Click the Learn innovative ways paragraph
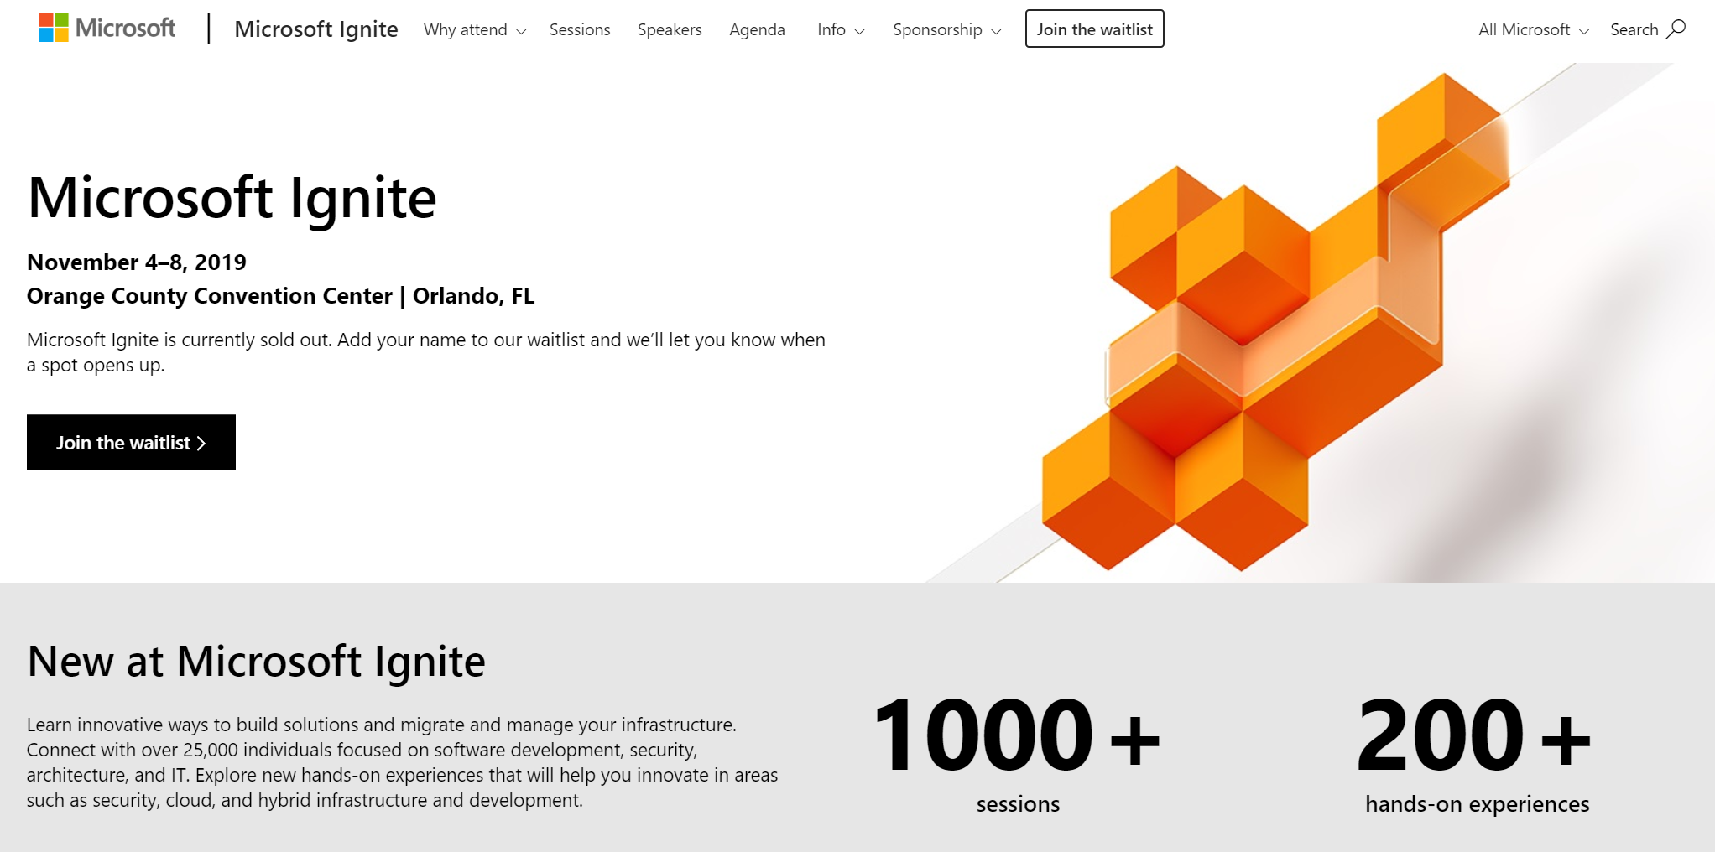The image size is (1715, 852). point(403,762)
